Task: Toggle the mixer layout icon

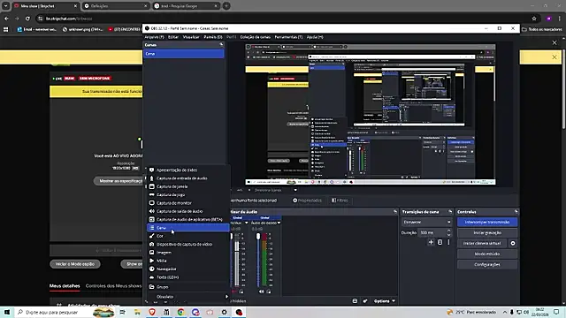Action: click(355, 301)
